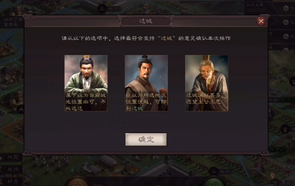
Task: Click the orange location pin icon
Action: (273, 176)
